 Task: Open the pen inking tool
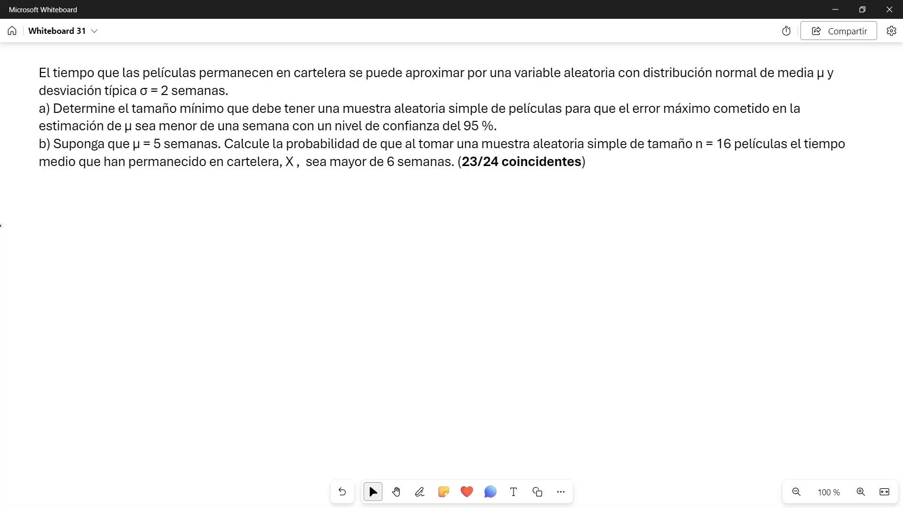[420, 492]
